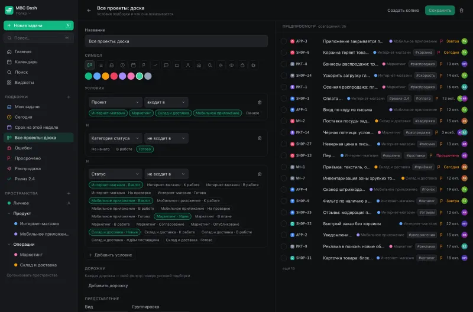The height and width of the screenshot is (312, 473).
Task: Open the не входит в dropdown beside Статус
Action: click(166, 174)
